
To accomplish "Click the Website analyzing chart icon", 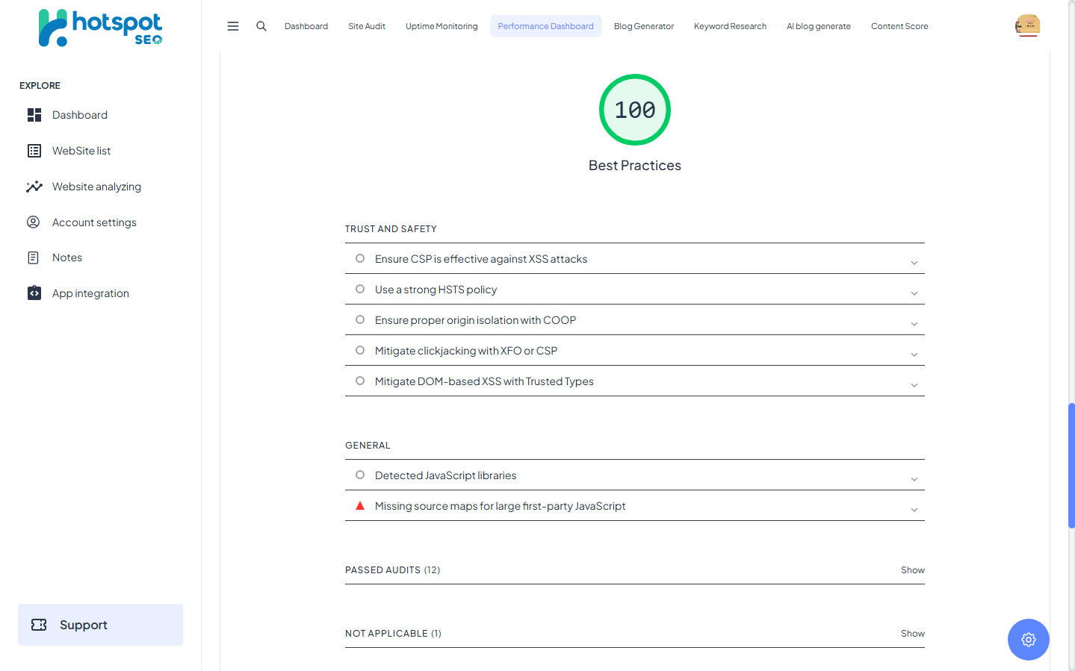I will pyautogui.click(x=34, y=187).
